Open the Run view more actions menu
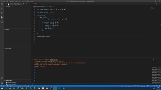161x90 pixels. pos(29,4)
